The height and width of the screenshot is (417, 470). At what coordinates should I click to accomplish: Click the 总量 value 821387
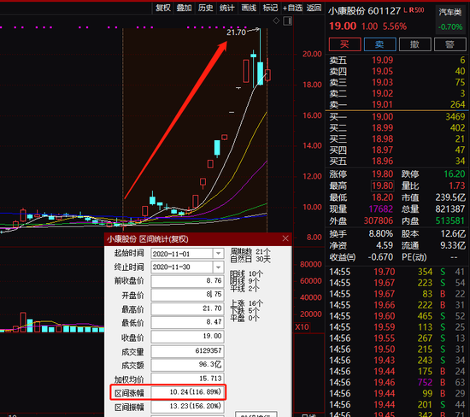pos(450,209)
